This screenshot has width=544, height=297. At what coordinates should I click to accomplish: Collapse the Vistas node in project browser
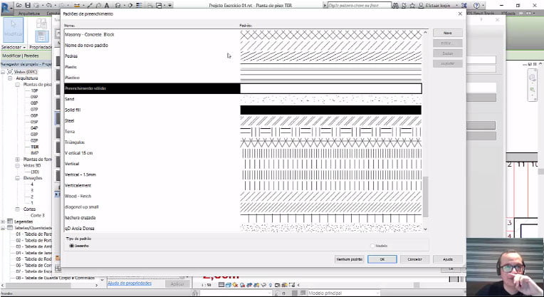coord(3,72)
